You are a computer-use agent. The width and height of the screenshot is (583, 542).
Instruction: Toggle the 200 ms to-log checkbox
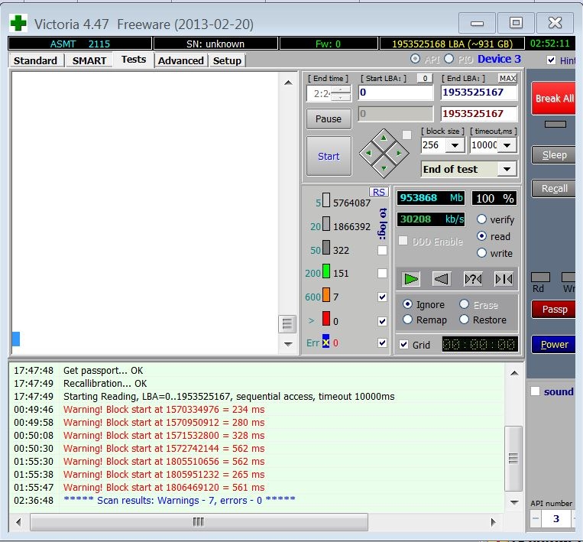tap(382, 274)
